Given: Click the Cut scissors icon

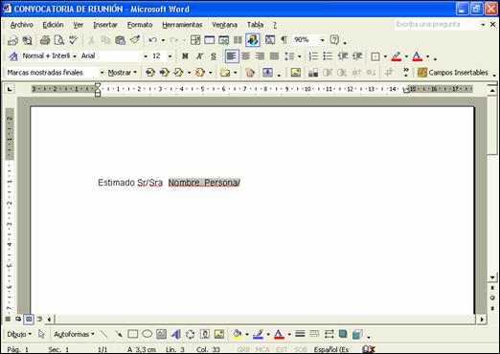Looking at the screenshot, I should pos(92,40).
